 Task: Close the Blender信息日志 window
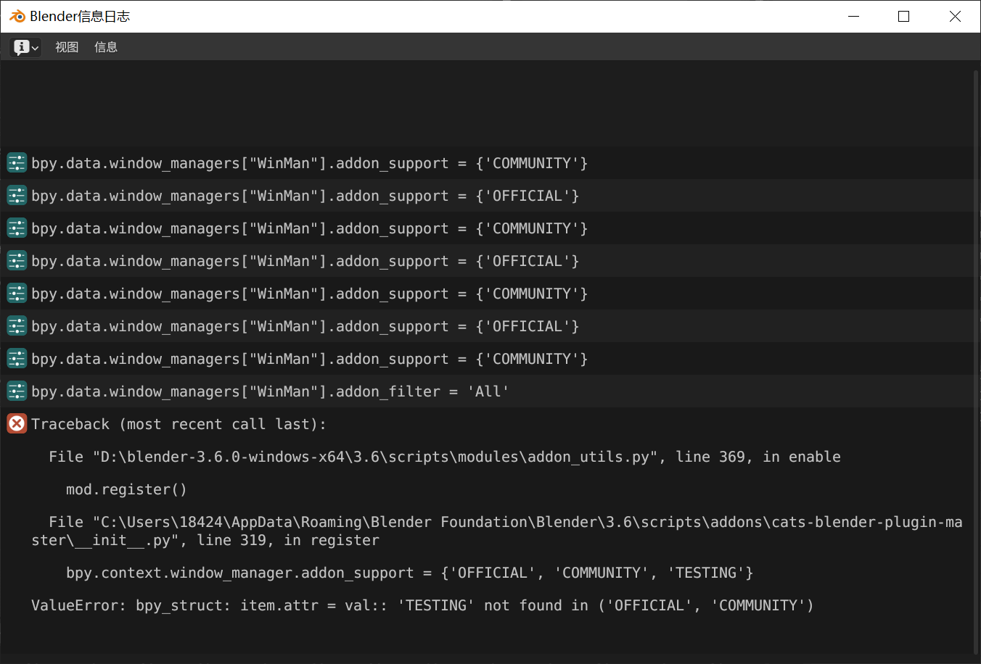pyautogui.click(x=955, y=16)
